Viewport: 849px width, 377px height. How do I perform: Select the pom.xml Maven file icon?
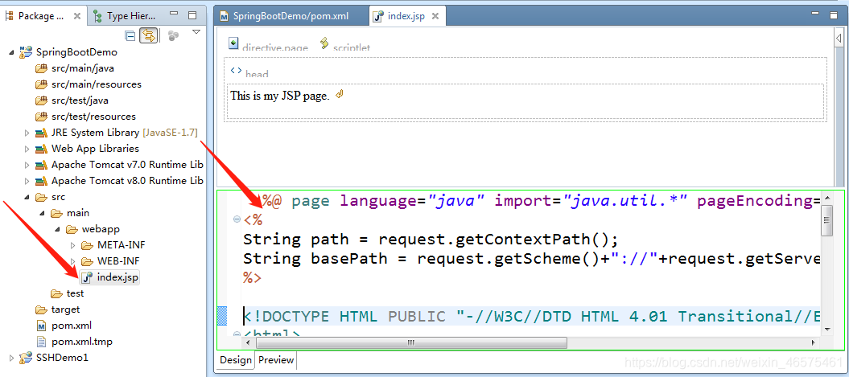coord(41,326)
